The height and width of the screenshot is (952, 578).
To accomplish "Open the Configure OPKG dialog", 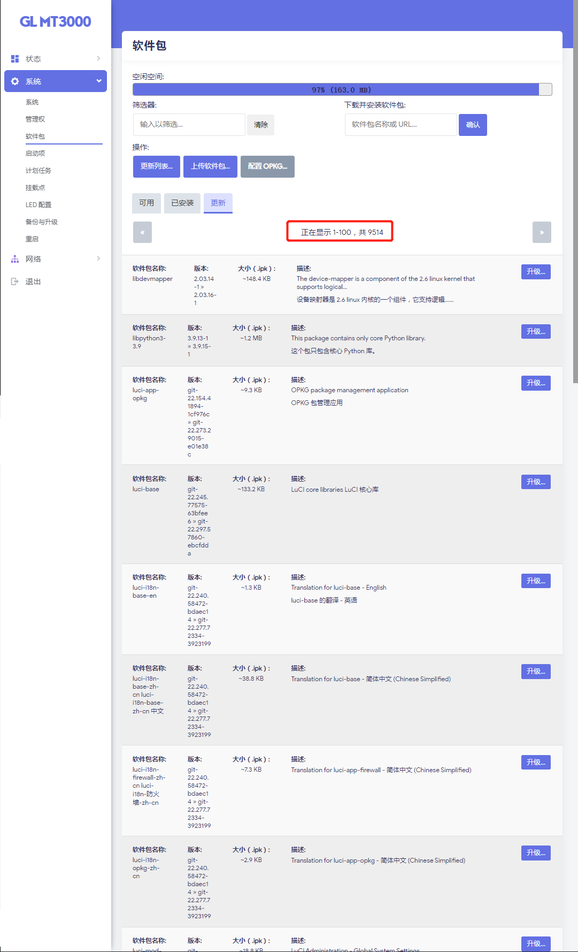I will pyautogui.click(x=267, y=166).
